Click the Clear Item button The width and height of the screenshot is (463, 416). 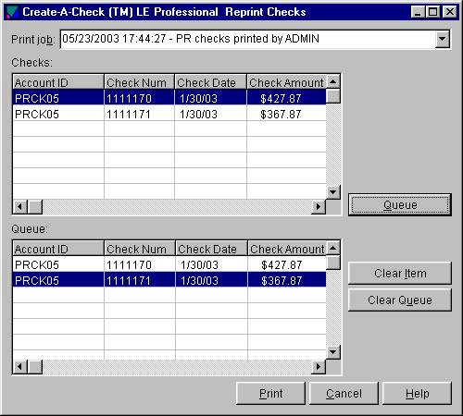[400, 274]
